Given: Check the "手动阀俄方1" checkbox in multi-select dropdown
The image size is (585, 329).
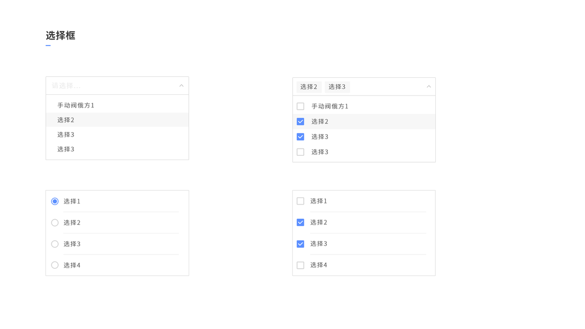Looking at the screenshot, I should tap(300, 106).
